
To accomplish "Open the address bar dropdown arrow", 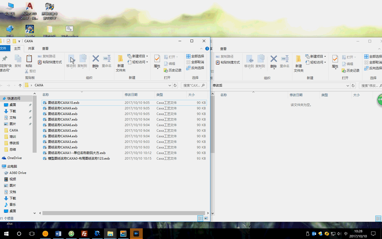I will point(170,85).
